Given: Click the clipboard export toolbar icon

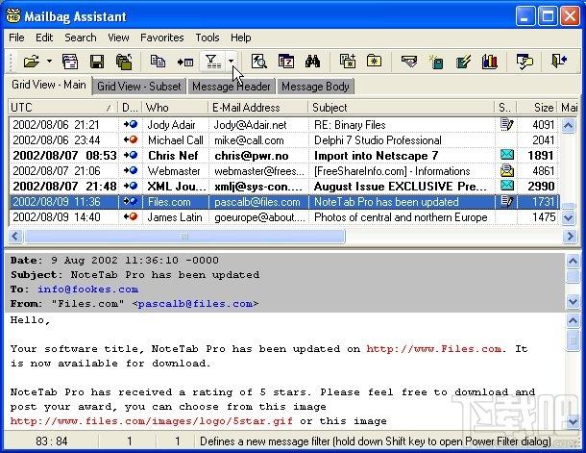Looking at the screenshot, I should 124,61.
